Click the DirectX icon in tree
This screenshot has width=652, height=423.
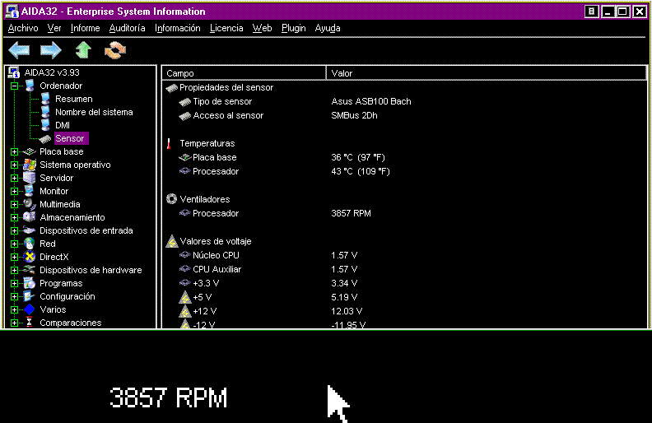click(30, 257)
